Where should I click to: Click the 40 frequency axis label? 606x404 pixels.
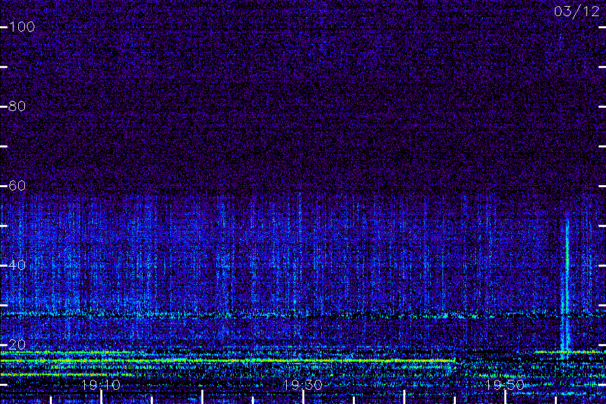coord(17,265)
